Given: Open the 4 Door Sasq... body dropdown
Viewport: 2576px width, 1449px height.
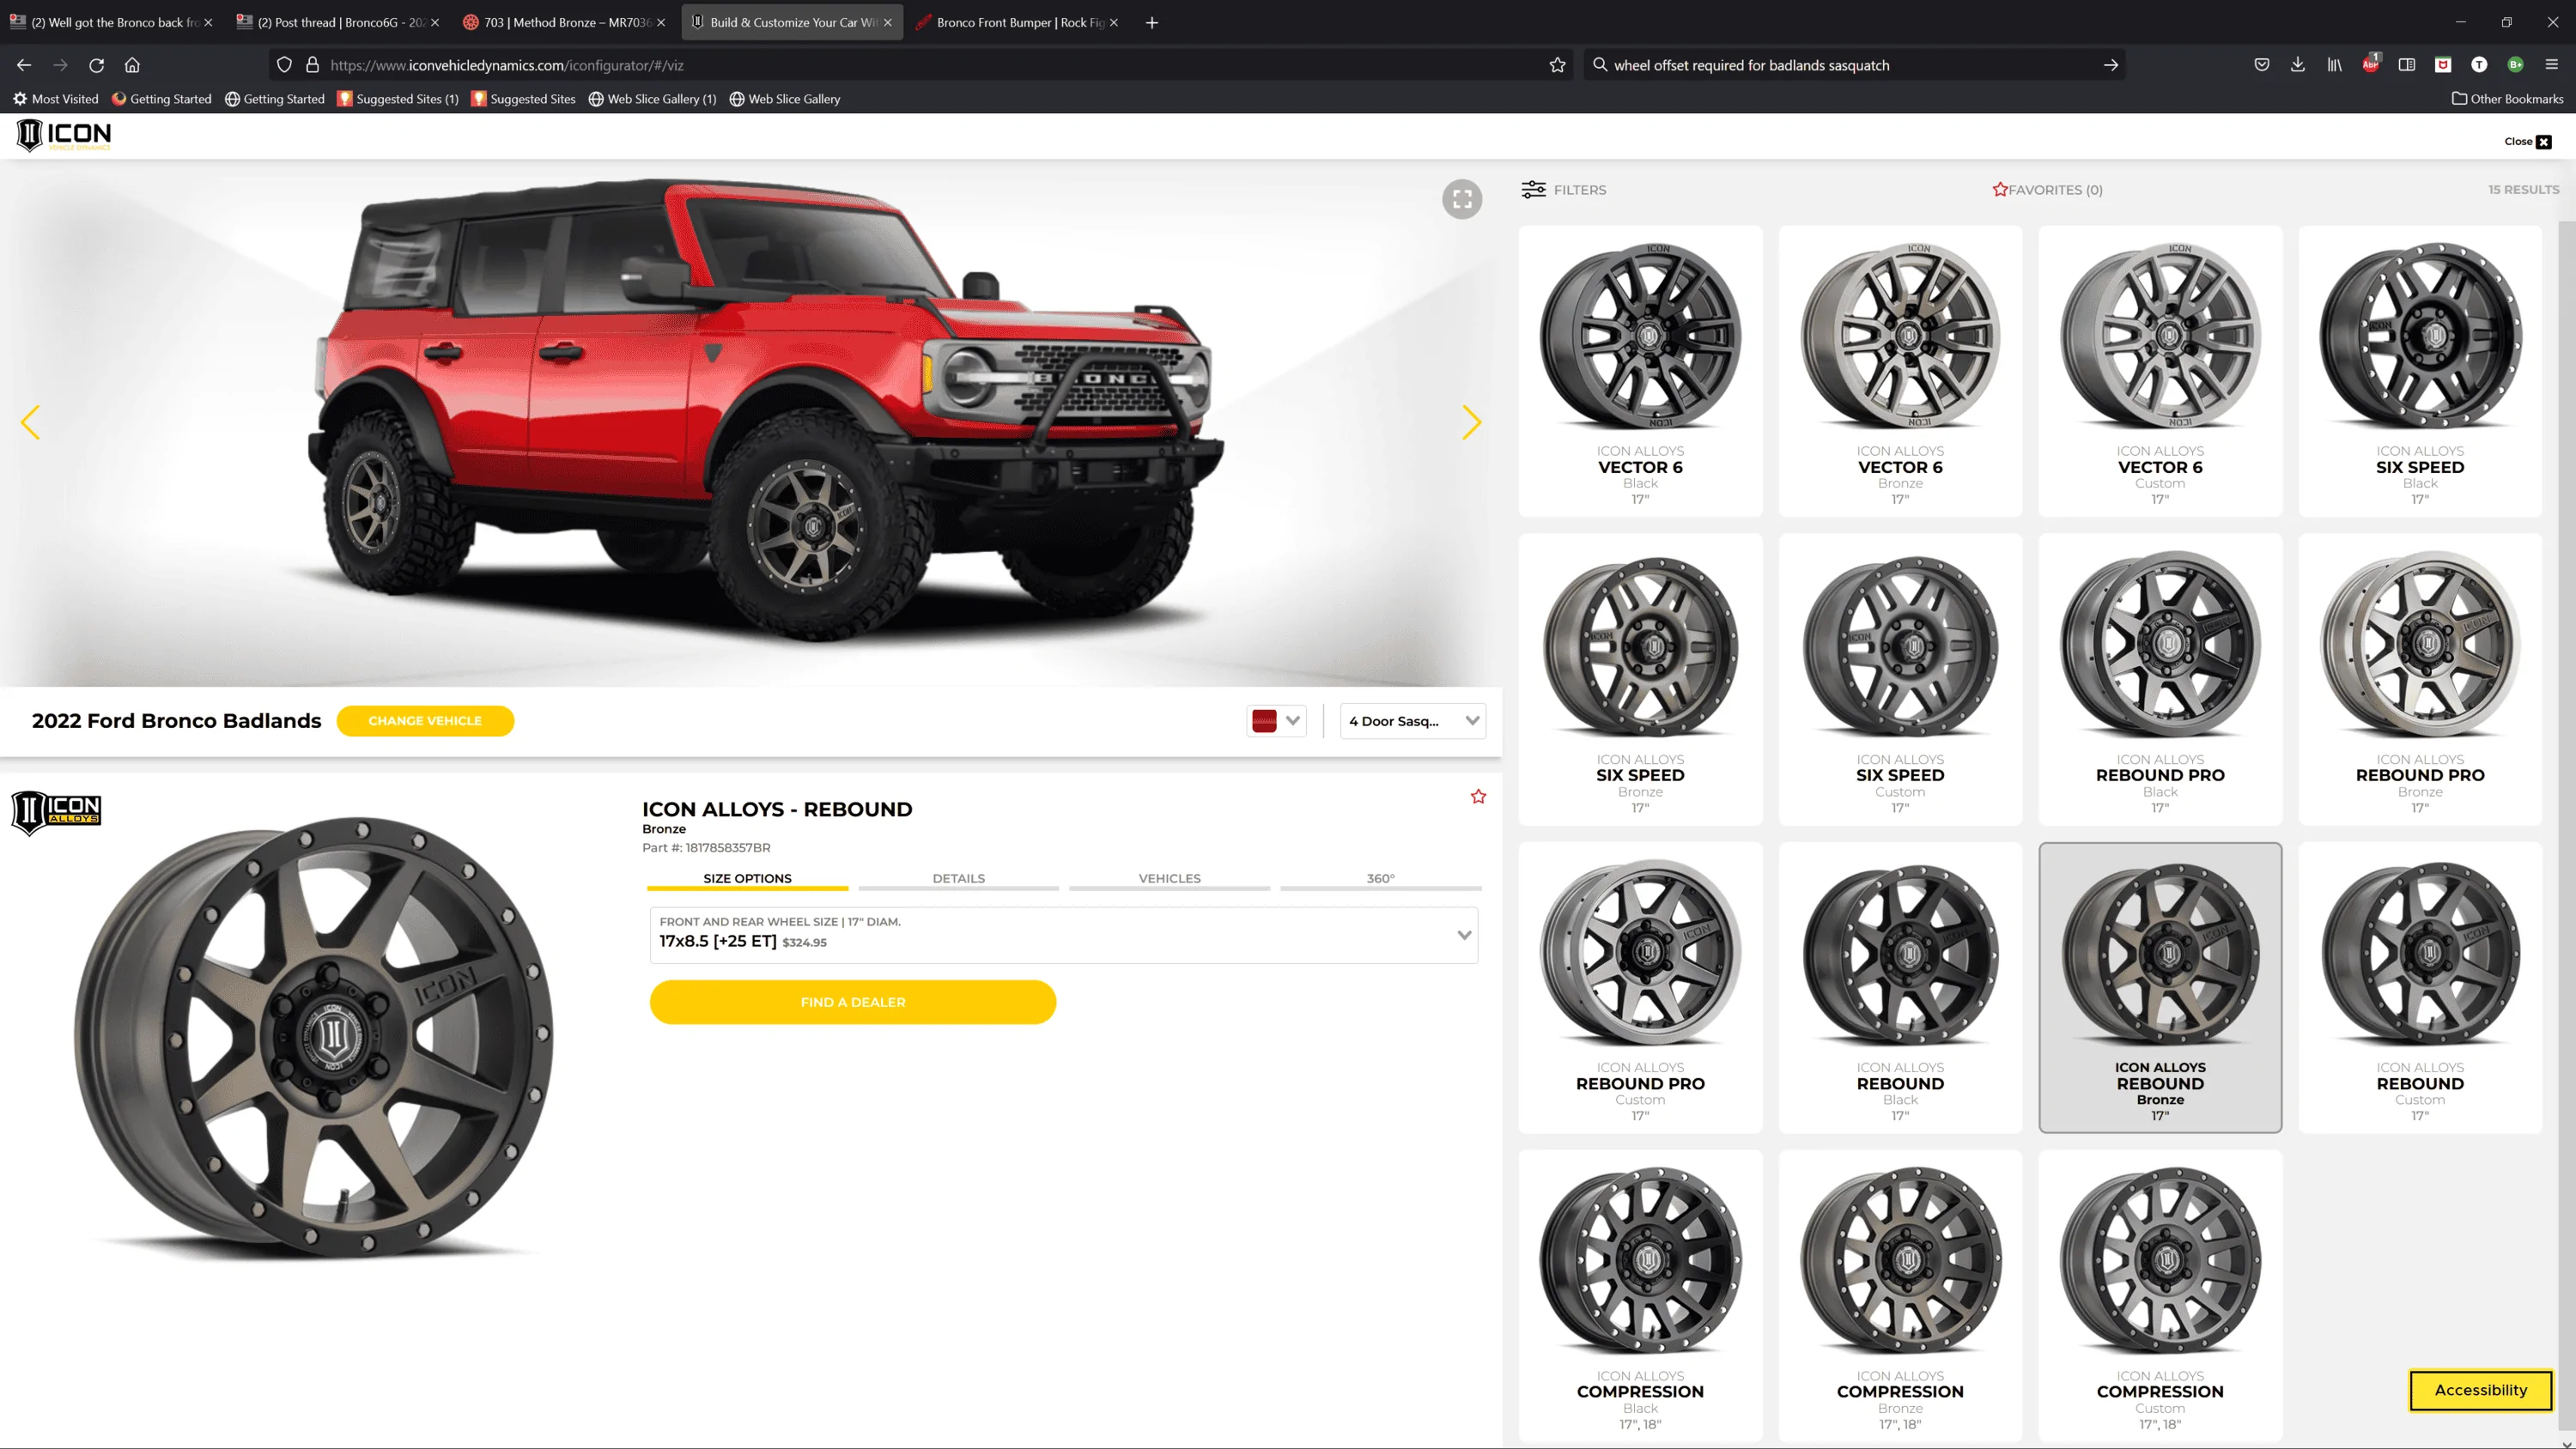Looking at the screenshot, I should tap(1412, 721).
